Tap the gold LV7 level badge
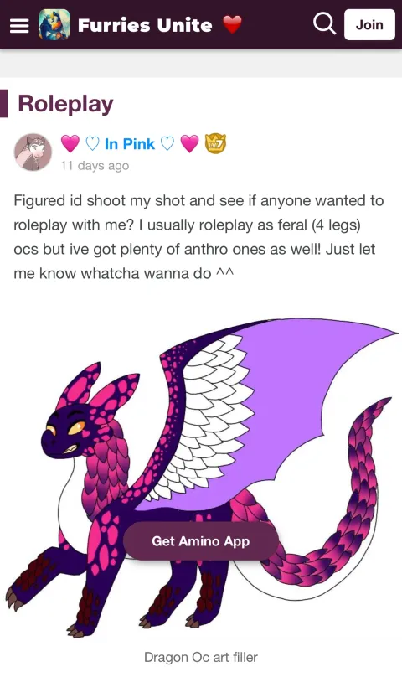This screenshot has height=677, width=402. point(215,144)
